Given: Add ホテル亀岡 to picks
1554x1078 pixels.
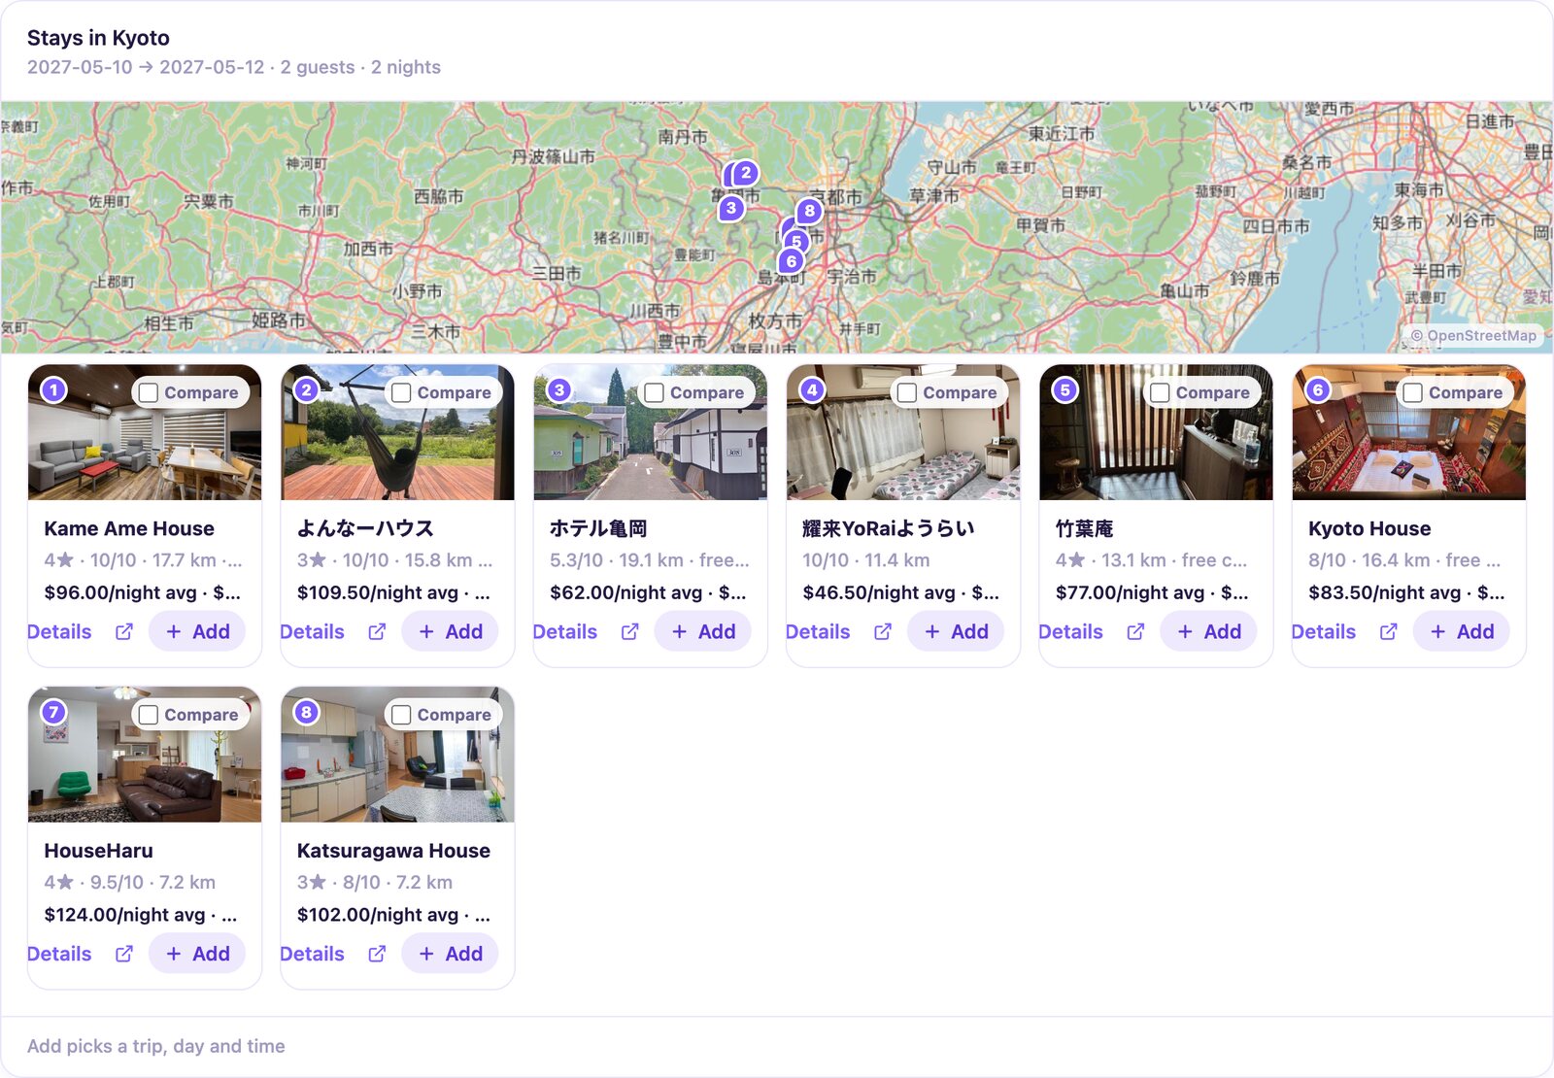Looking at the screenshot, I should tap(703, 632).
